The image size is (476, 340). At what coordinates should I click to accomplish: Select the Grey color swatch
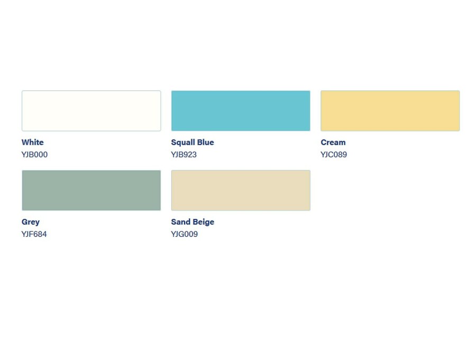[91, 190]
